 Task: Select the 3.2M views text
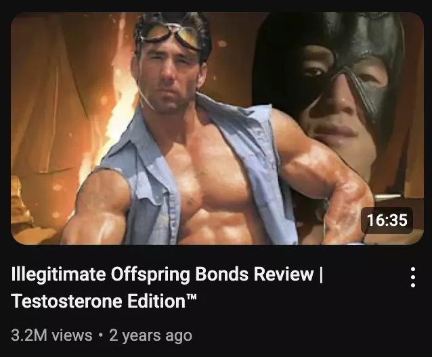point(51,335)
